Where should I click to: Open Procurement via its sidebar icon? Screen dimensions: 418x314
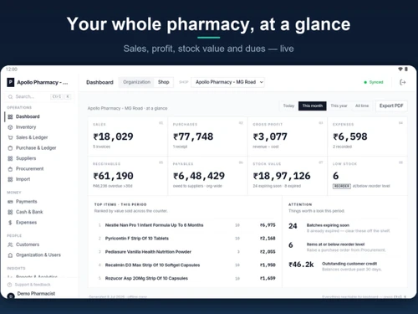click(10, 169)
